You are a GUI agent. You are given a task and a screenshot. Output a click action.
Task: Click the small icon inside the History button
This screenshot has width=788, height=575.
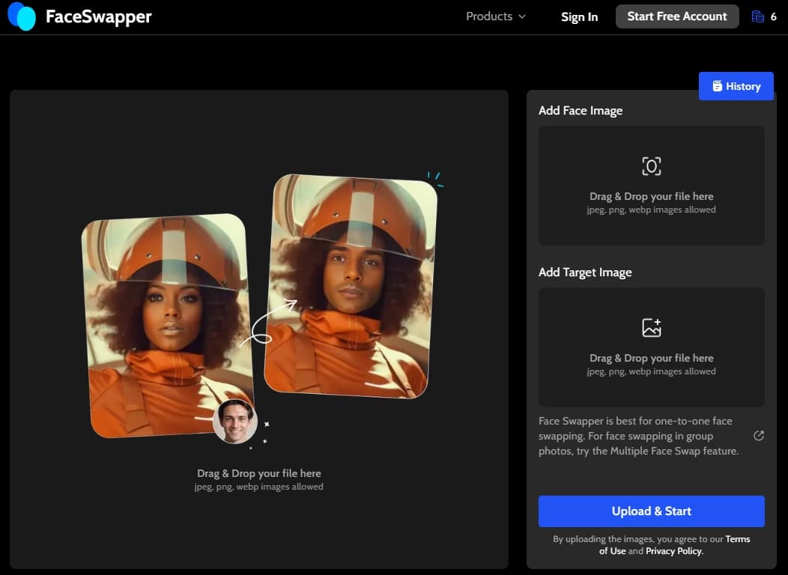(x=717, y=86)
